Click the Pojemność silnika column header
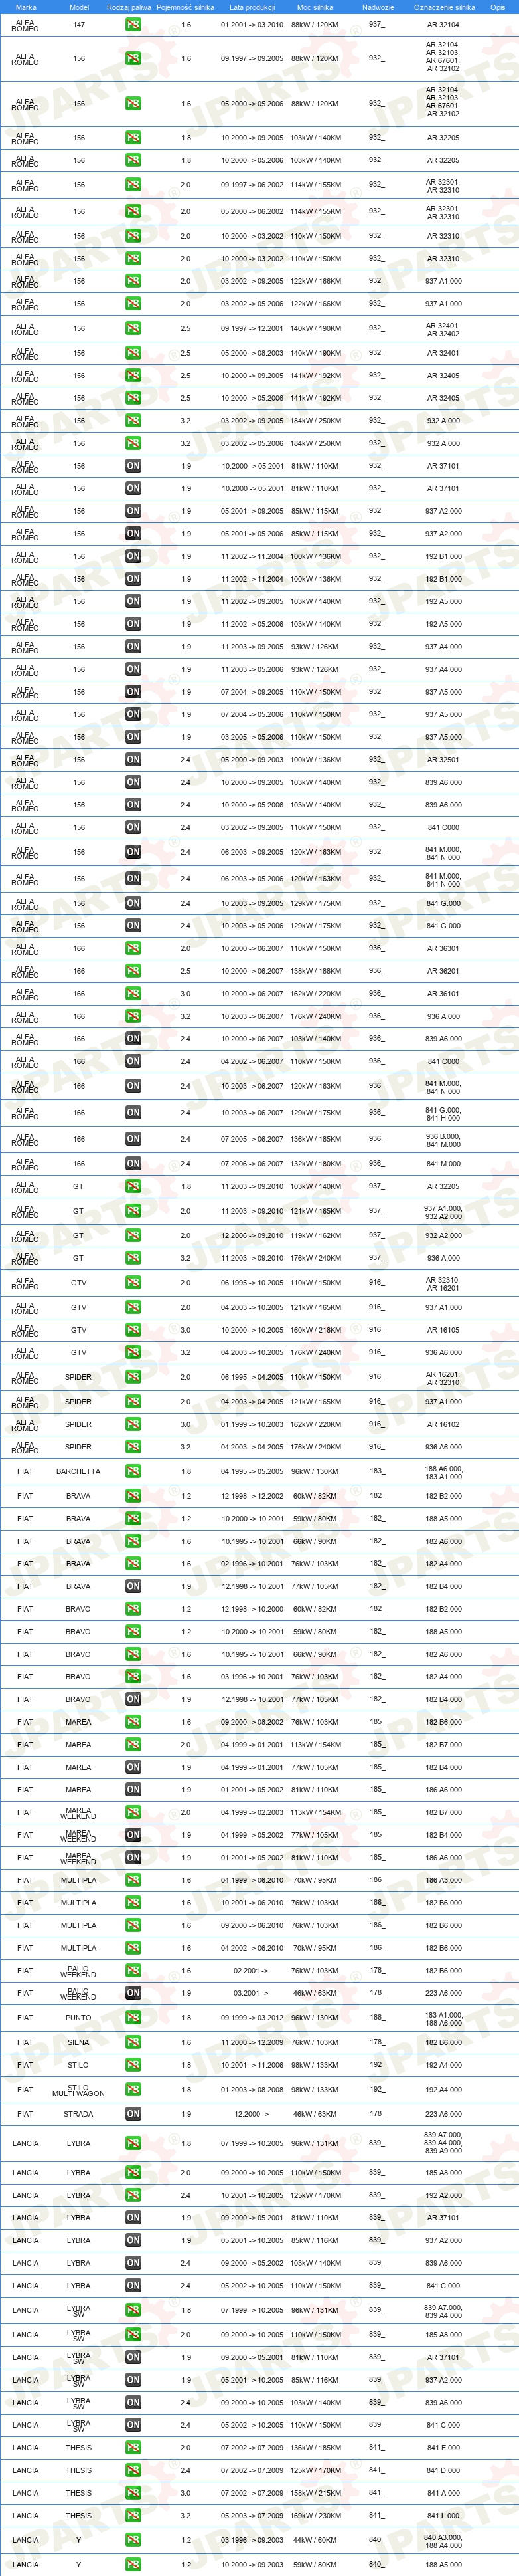 (x=186, y=7)
